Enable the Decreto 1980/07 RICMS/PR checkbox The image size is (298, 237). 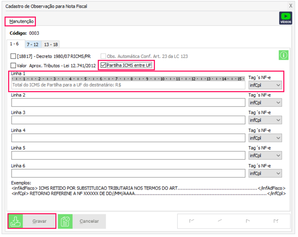[x=14, y=56]
